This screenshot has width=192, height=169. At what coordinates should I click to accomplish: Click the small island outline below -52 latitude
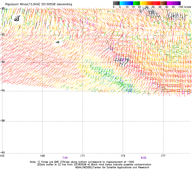point(58,42)
